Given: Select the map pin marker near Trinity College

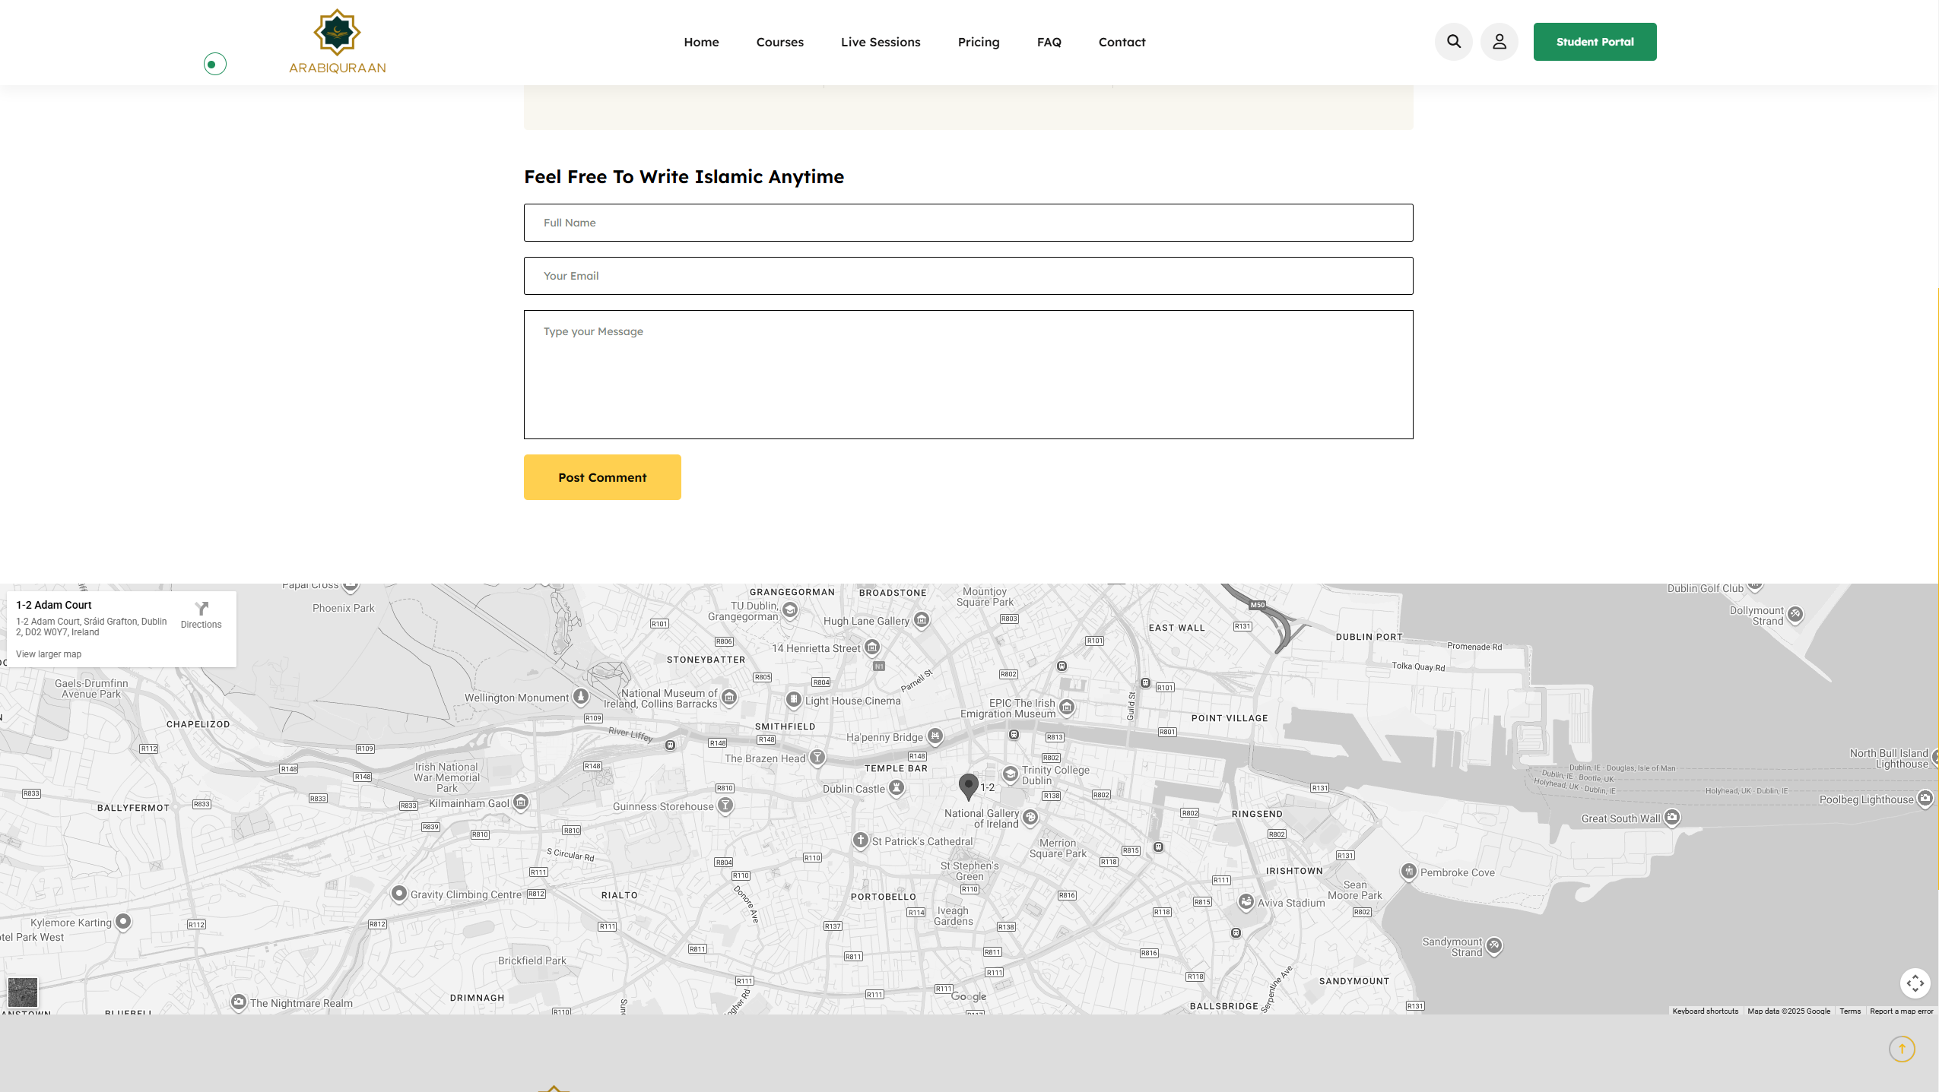Looking at the screenshot, I should 967,785.
